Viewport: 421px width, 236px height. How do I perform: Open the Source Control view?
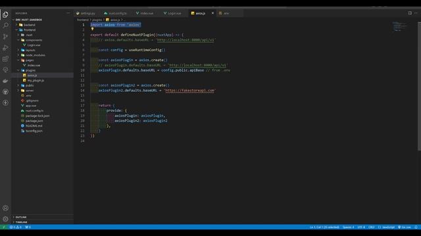[5, 37]
